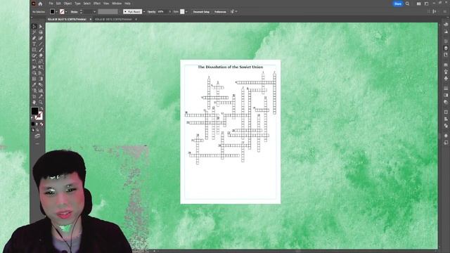The height and width of the screenshot is (253, 450).
Task: Open the Effect menu
Action: coord(97,4)
